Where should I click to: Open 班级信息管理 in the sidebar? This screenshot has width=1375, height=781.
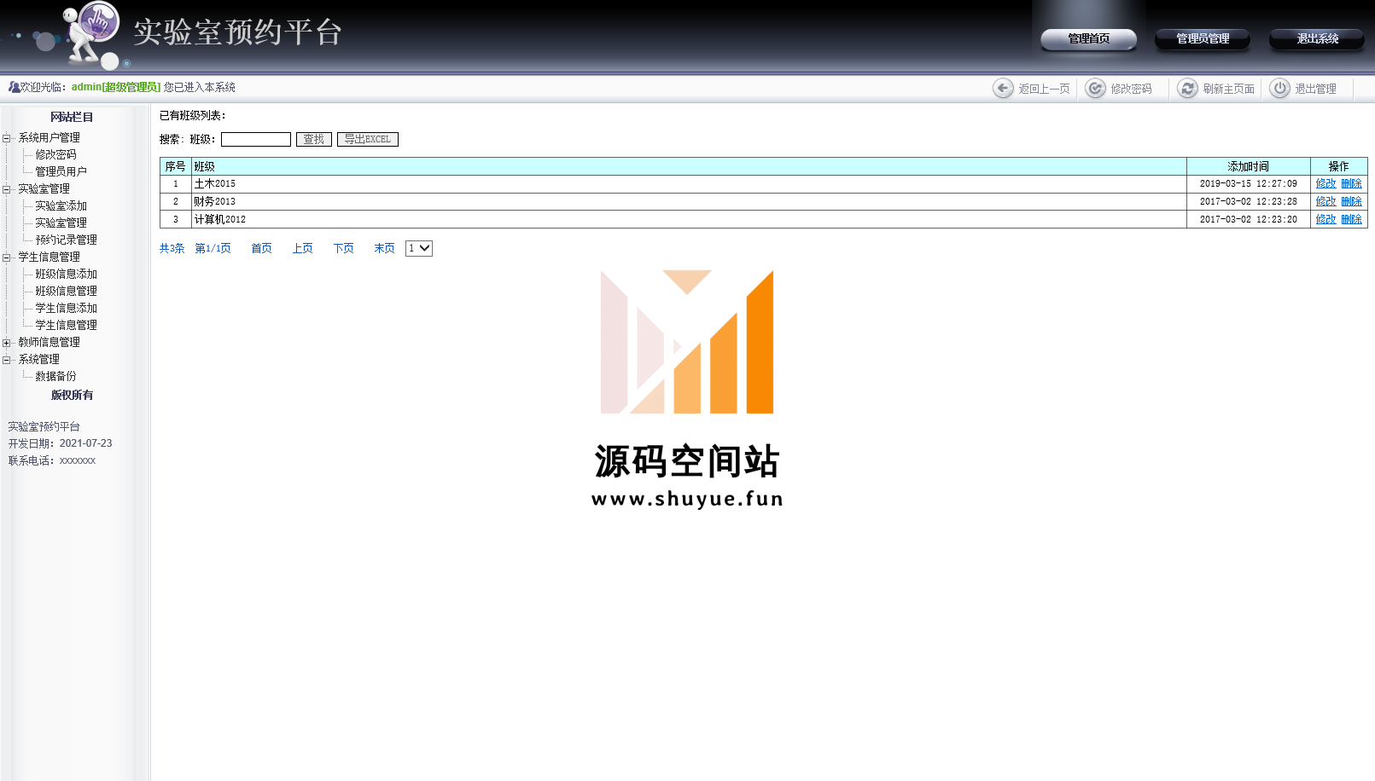pyautogui.click(x=66, y=291)
